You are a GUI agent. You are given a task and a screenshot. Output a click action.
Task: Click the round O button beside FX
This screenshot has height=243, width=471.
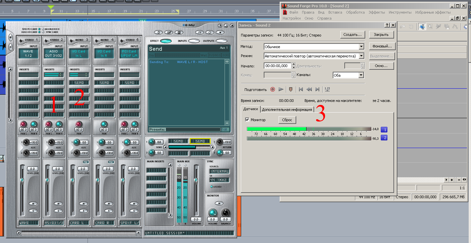210,33
